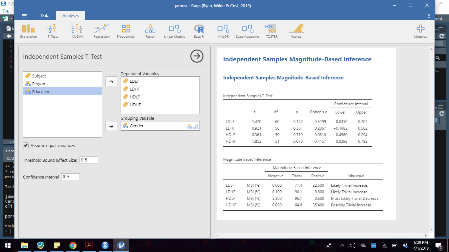Collapse the options panel with arrow circle

pyautogui.click(x=197, y=56)
